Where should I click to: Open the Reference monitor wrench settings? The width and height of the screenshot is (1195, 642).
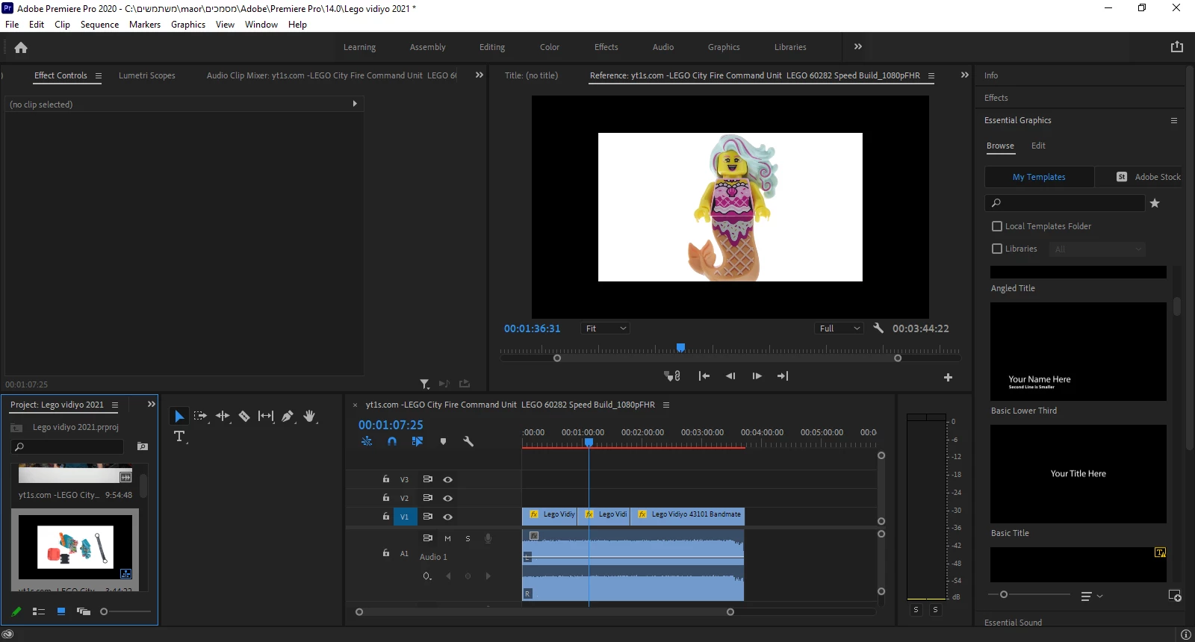point(878,328)
